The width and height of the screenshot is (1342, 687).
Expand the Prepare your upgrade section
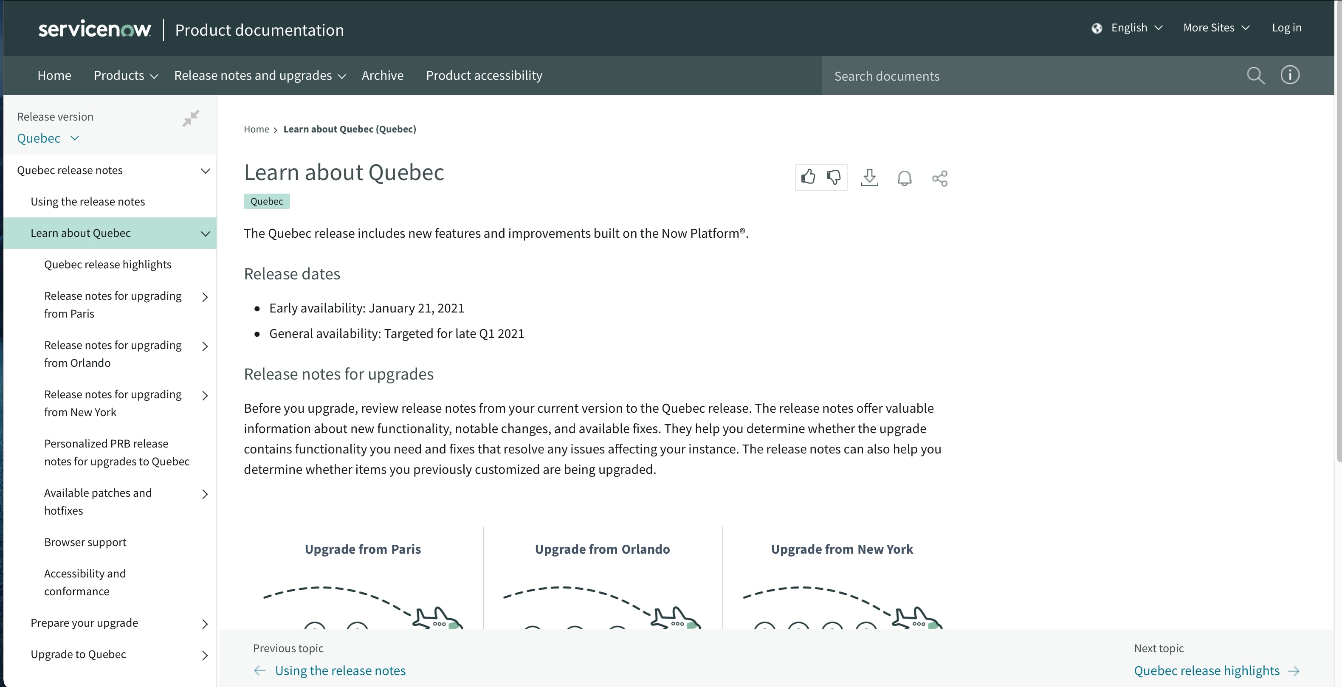[205, 624]
